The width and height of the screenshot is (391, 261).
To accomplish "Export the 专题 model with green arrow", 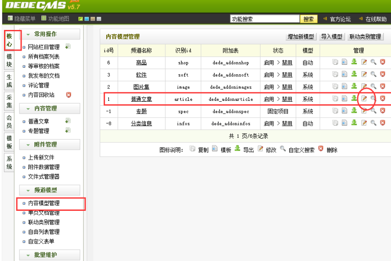I will (354, 110).
